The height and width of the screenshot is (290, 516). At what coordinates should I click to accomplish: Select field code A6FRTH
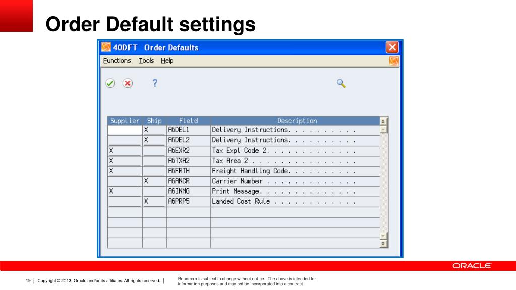pos(179,171)
